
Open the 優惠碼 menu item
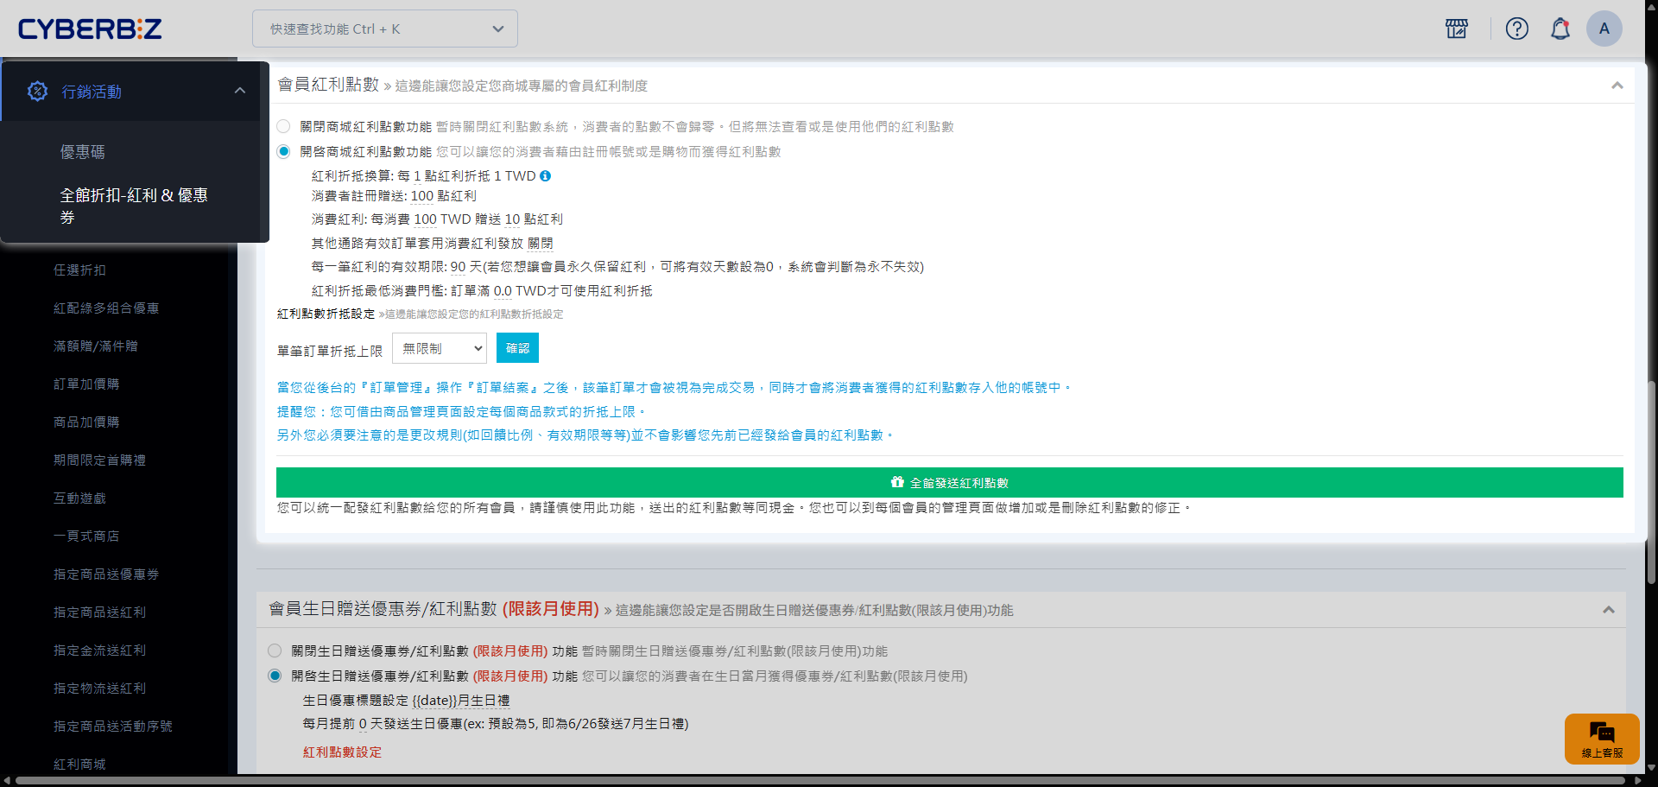click(x=83, y=152)
